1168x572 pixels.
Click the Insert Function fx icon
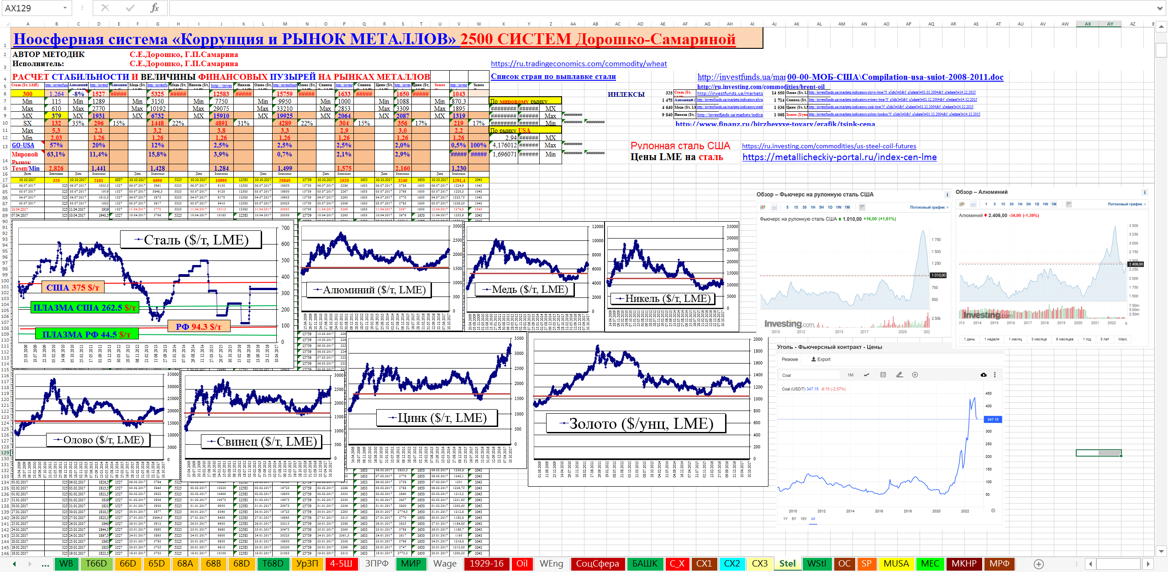tap(154, 8)
